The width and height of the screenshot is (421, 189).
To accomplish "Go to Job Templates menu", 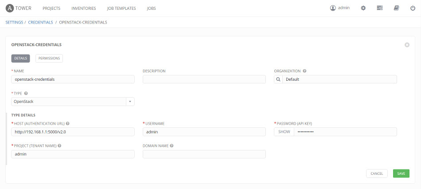I will click(121, 8).
